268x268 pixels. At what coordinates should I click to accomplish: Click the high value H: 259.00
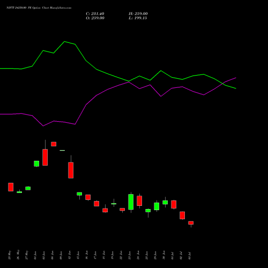[x=138, y=14]
